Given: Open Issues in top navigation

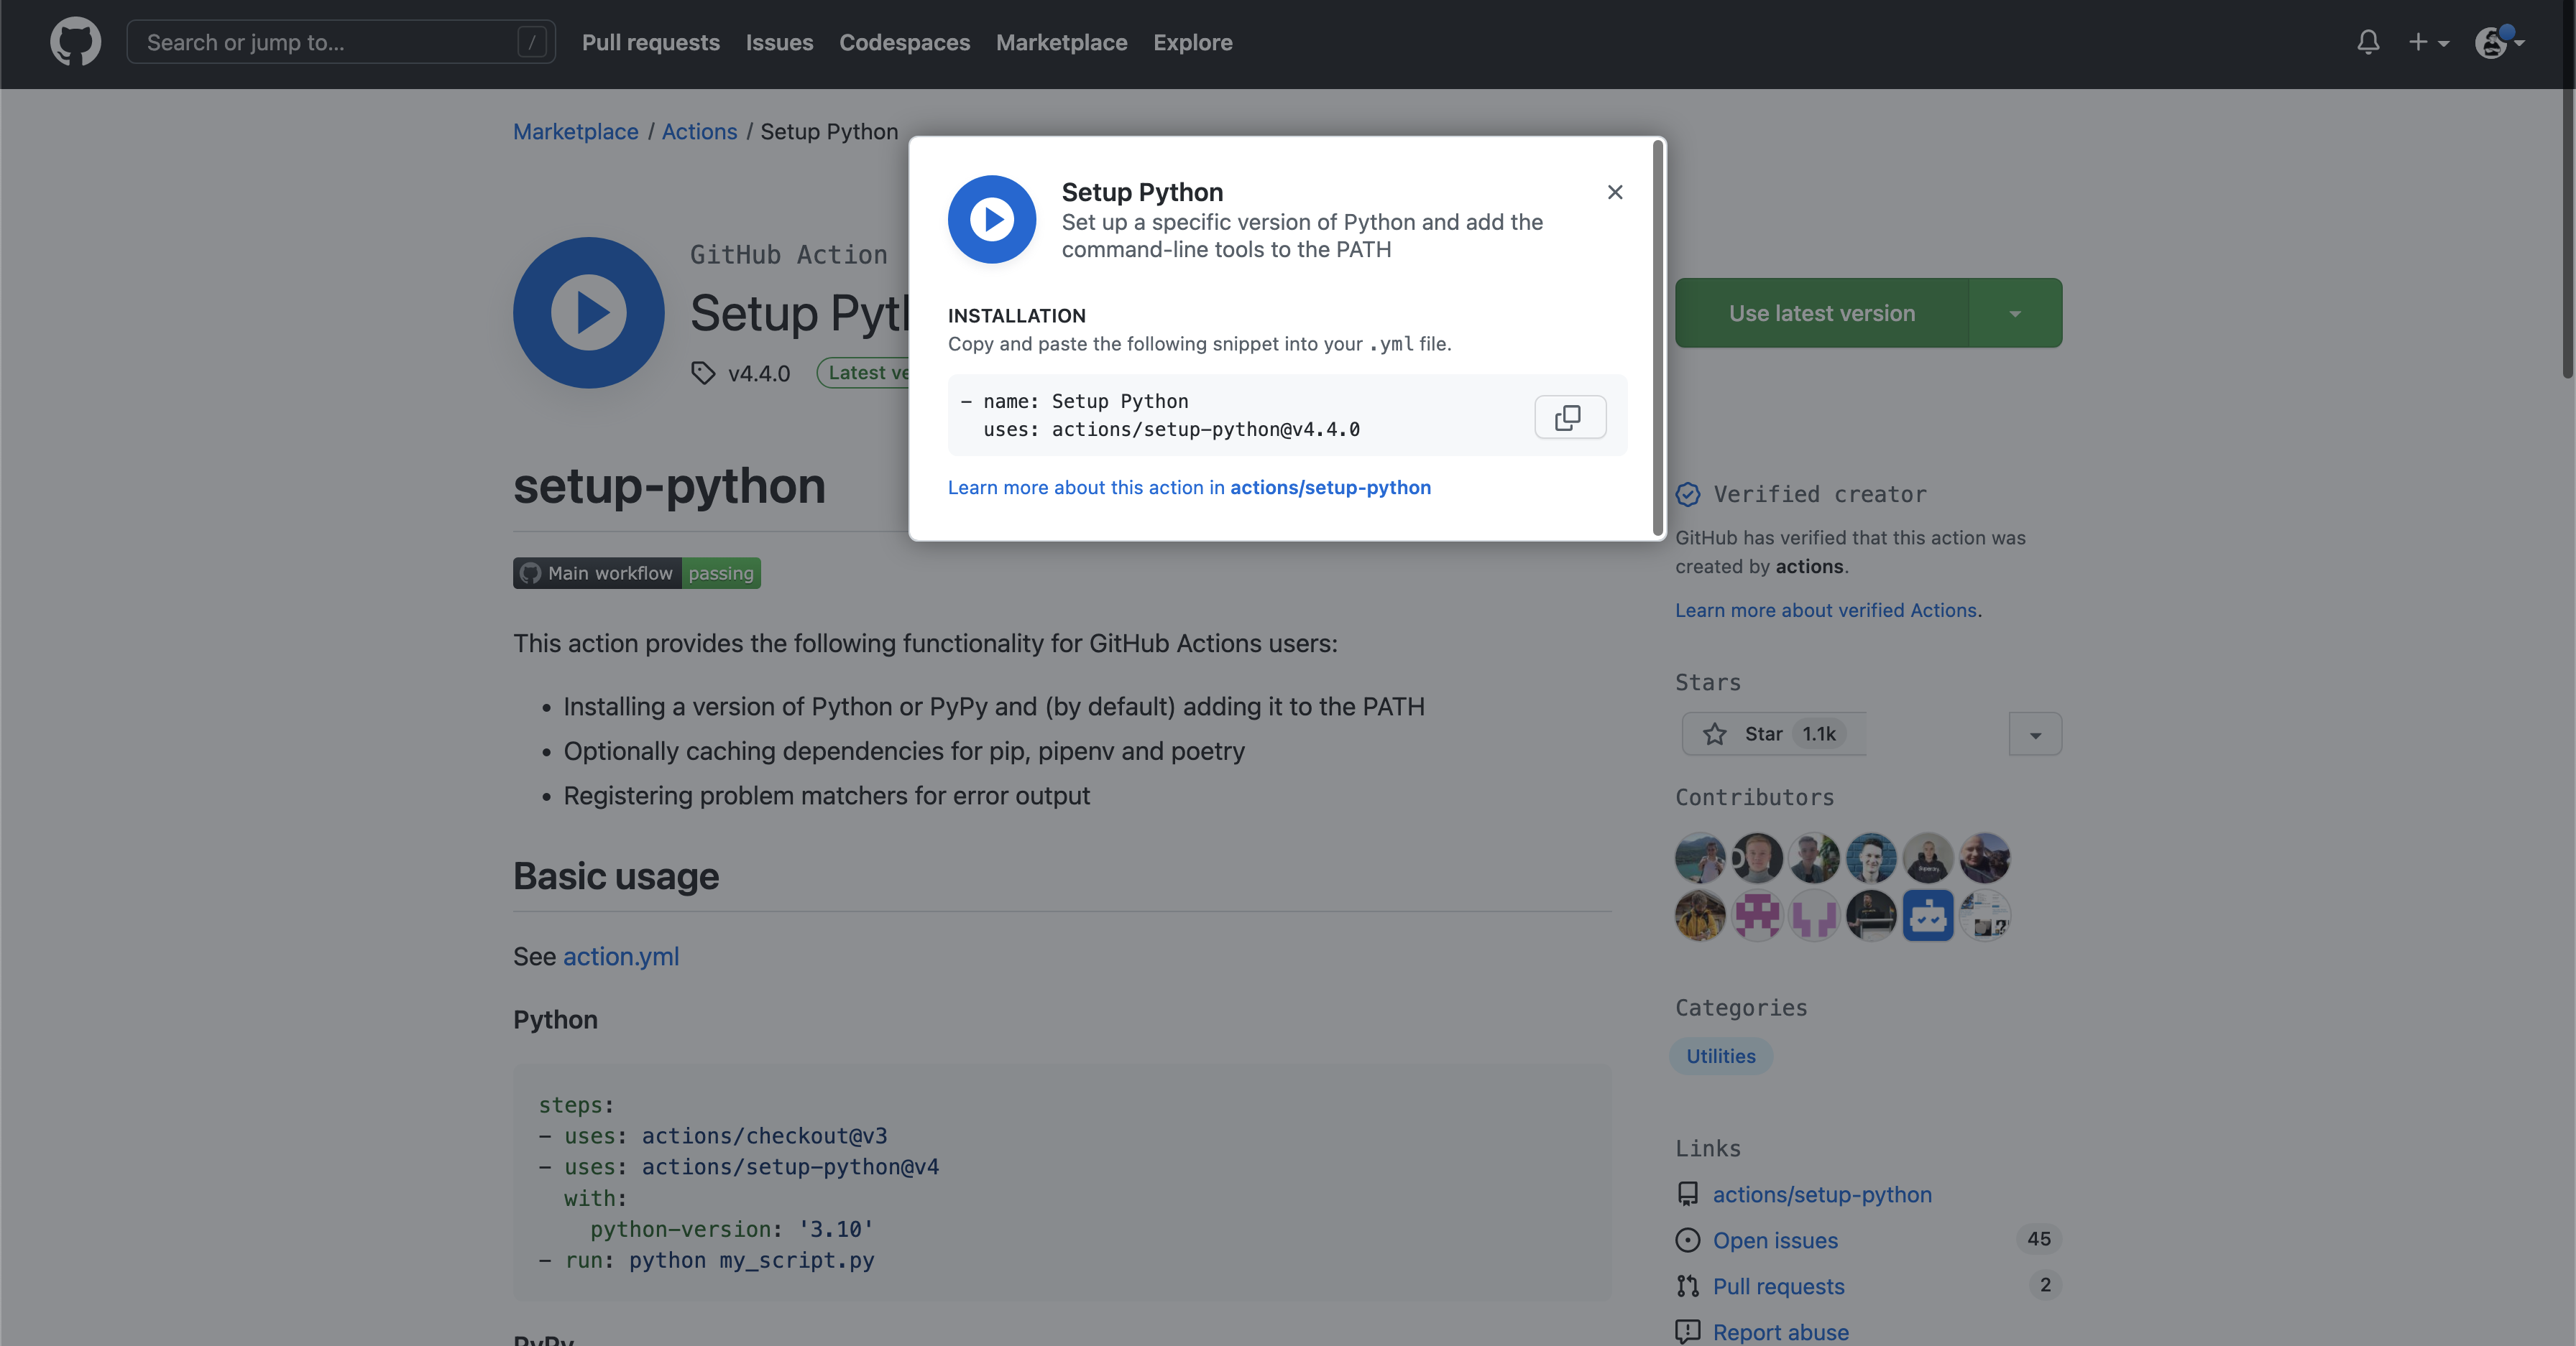Looking at the screenshot, I should [779, 42].
